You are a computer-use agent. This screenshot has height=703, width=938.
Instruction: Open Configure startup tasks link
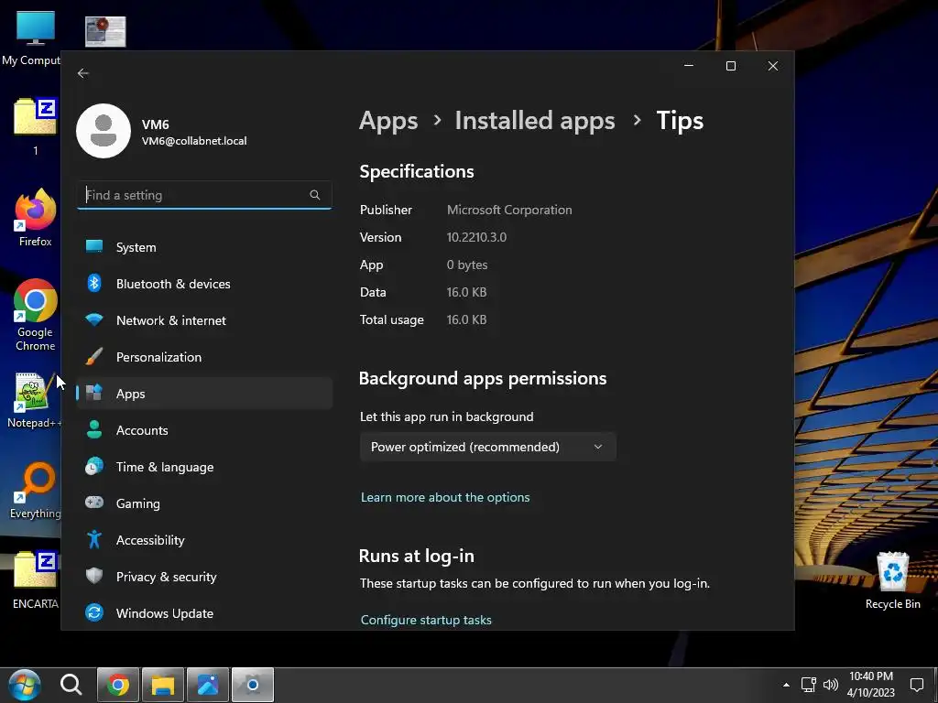426,620
